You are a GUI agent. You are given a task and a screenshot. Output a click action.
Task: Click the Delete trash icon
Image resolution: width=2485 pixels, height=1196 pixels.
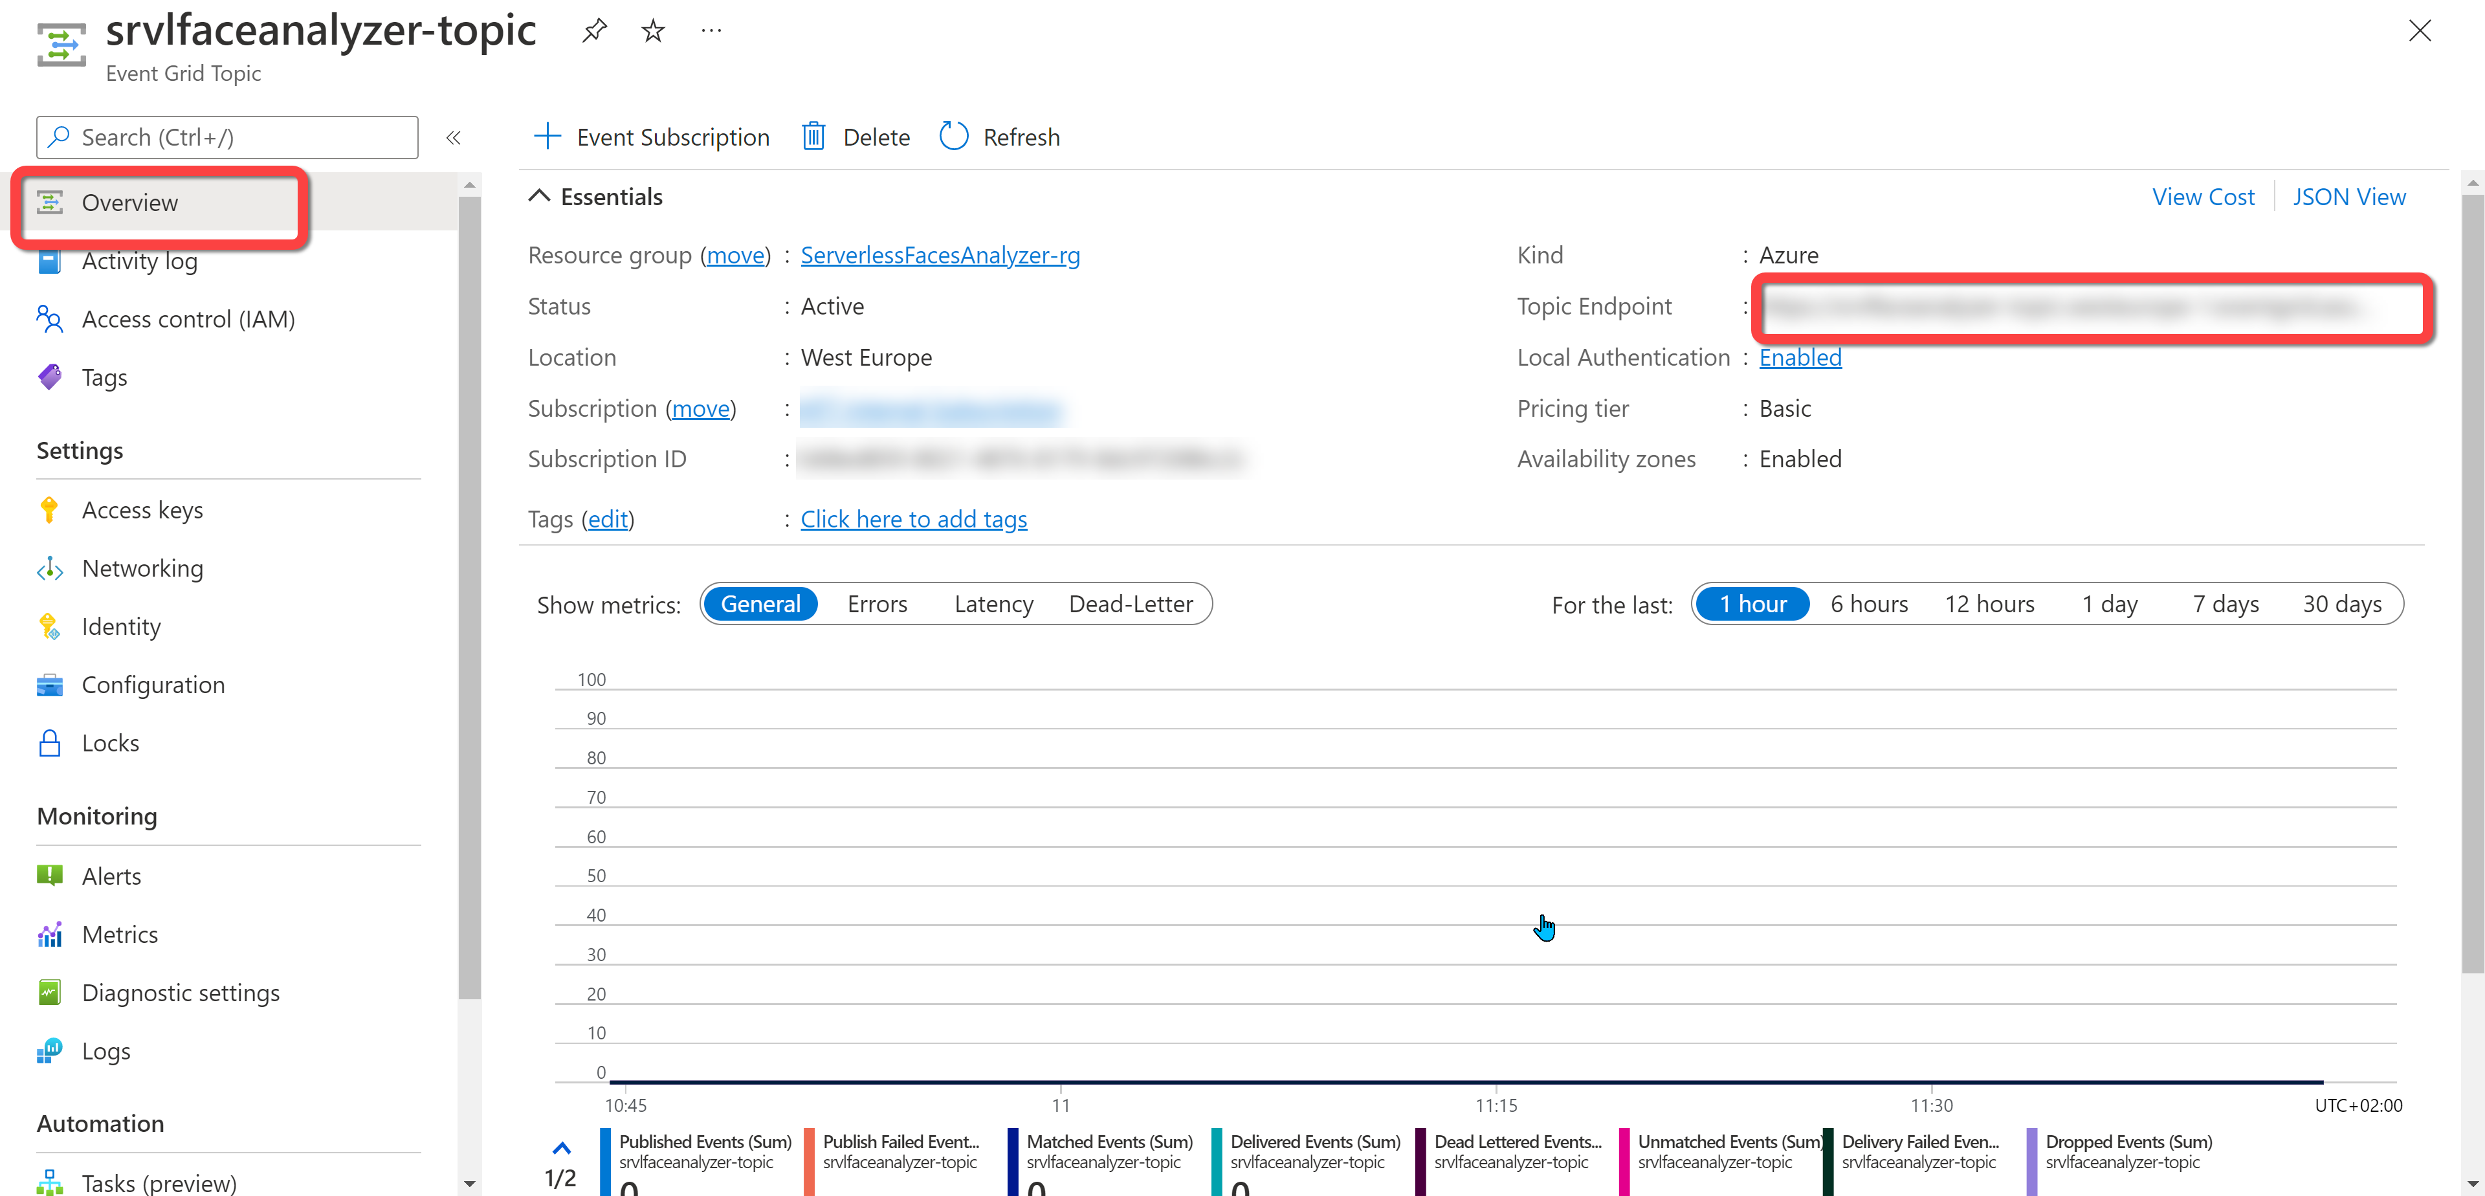coord(813,137)
